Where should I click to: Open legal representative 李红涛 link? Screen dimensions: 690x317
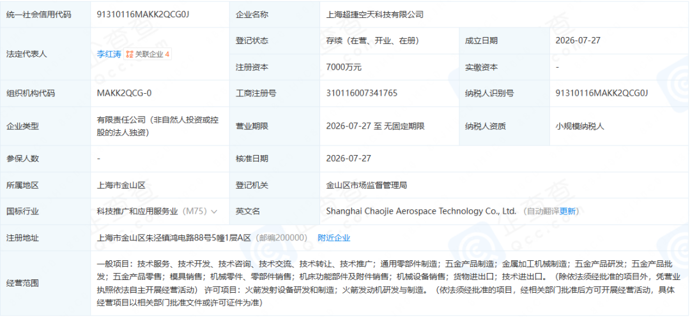(109, 54)
